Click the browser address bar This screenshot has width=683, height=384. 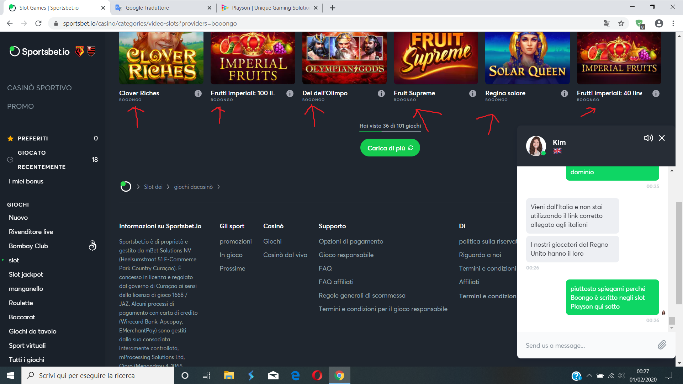pyautogui.click(x=327, y=23)
